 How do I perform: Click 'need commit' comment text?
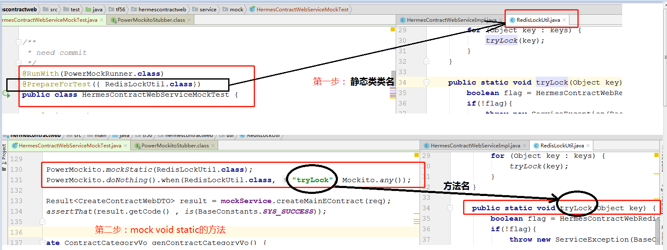pos(62,53)
